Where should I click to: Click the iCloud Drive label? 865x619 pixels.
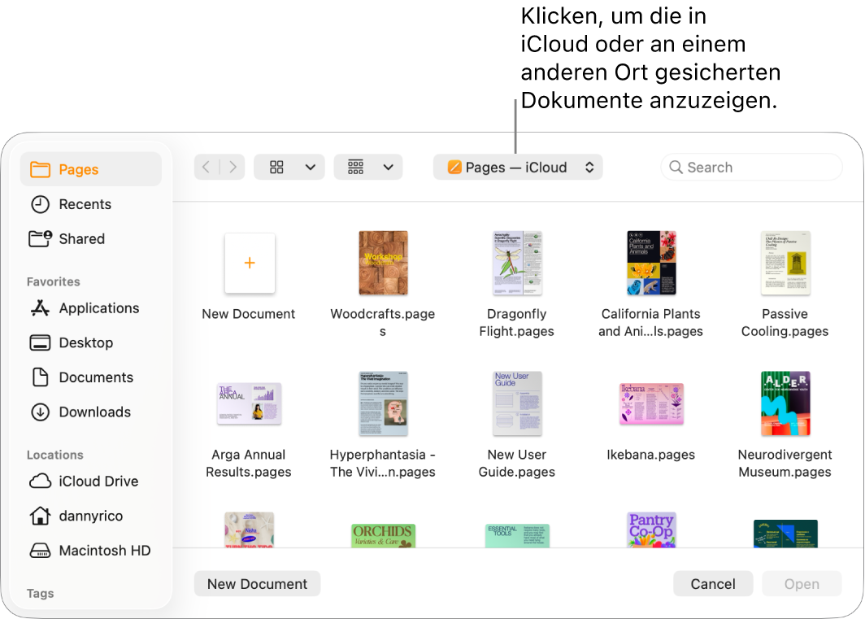point(98,481)
